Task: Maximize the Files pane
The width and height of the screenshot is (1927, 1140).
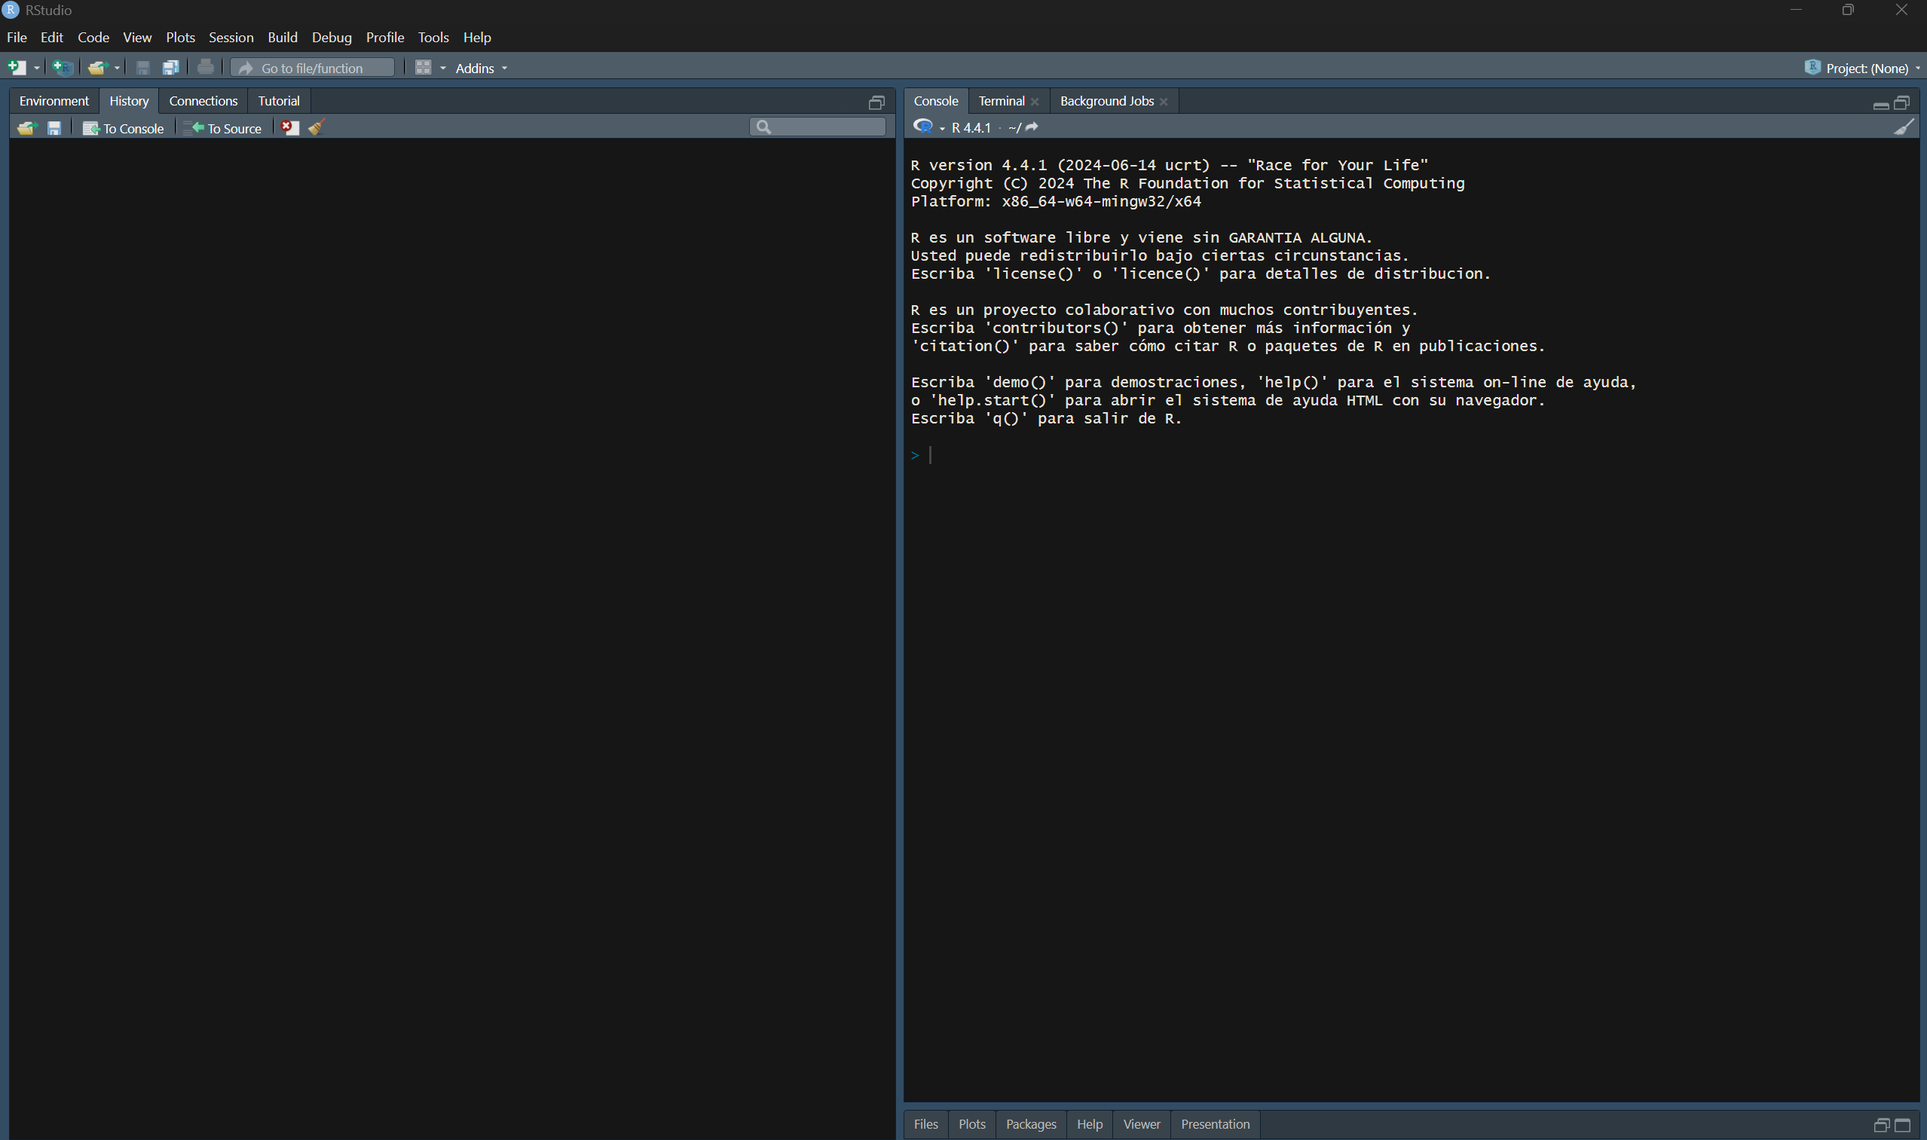Action: 1902,1126
